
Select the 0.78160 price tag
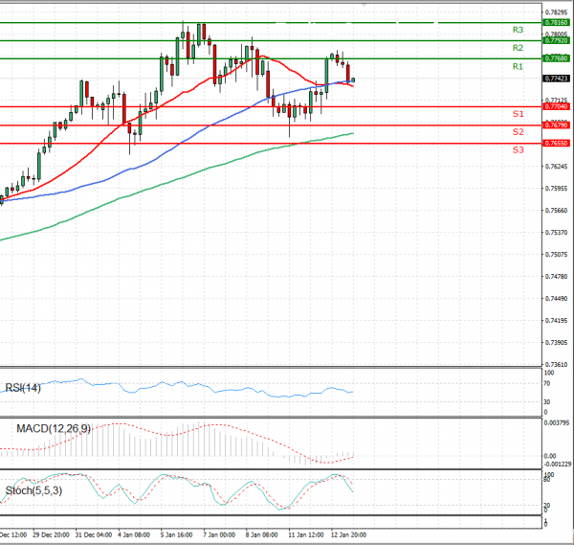[557, 23]
